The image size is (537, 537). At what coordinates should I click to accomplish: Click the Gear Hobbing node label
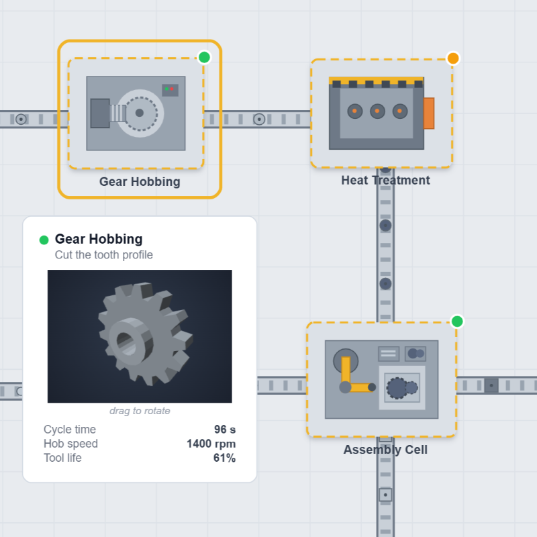(x=140, y=182)
